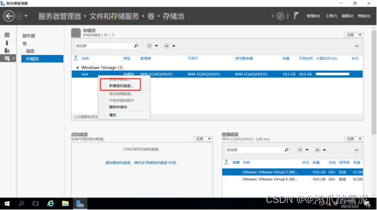Sort storage pools by 可用空间 column
Viewport: 377px width, 210px height.
(305, 59)
